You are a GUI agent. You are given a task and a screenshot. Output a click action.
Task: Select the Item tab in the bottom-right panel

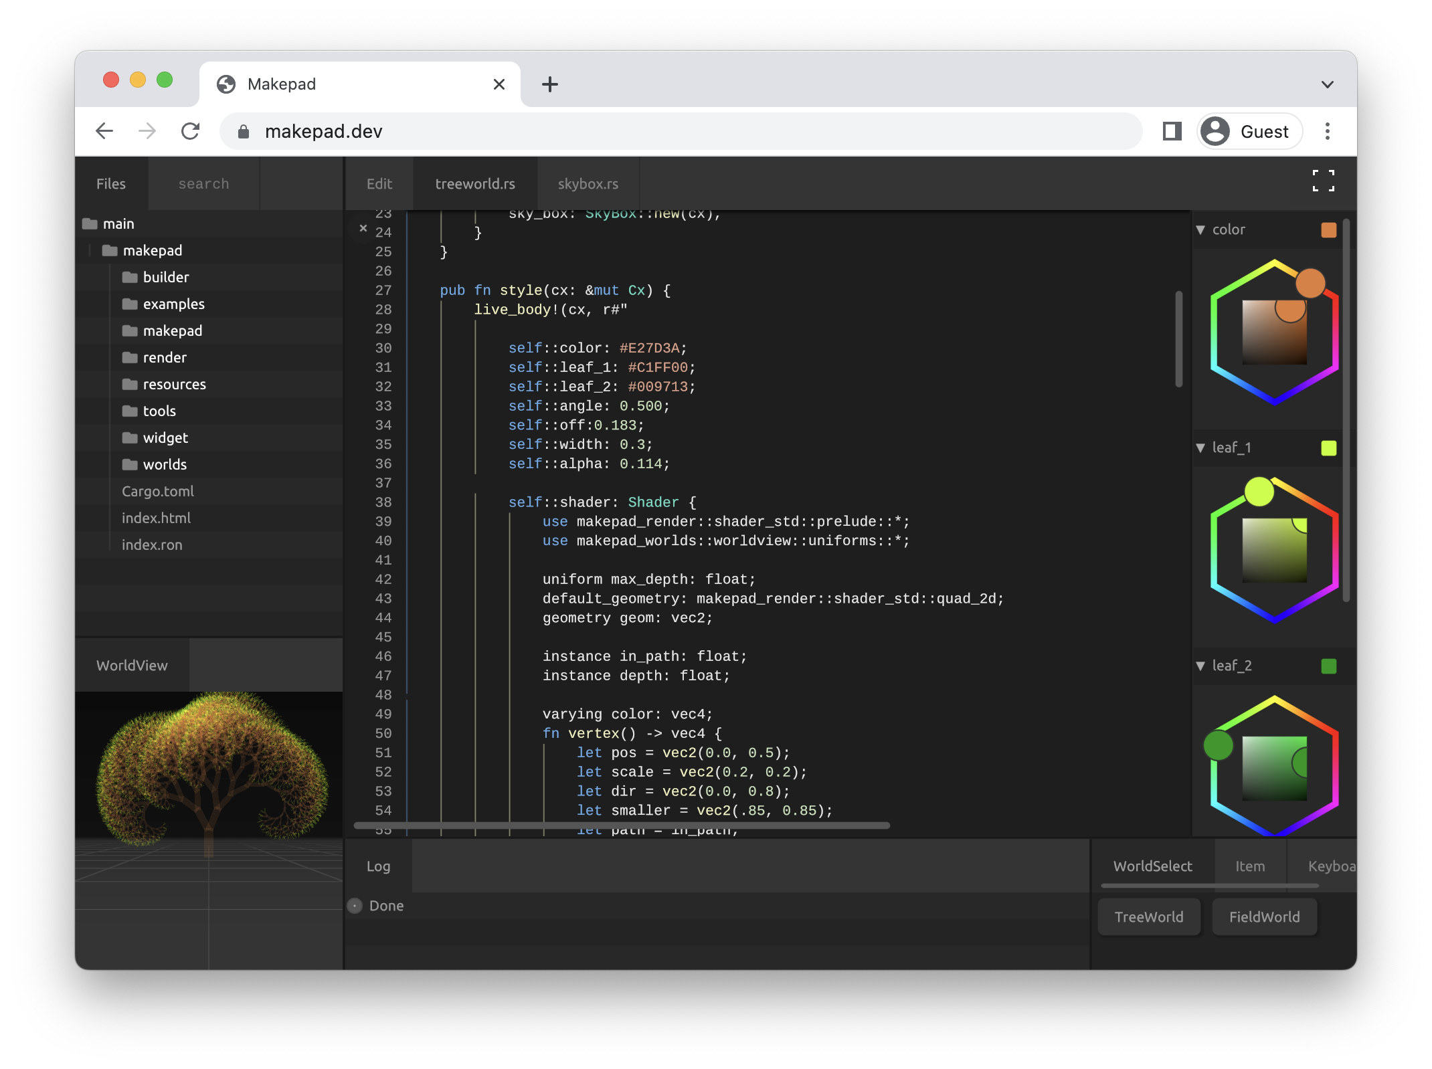[x=1250, y=866]
